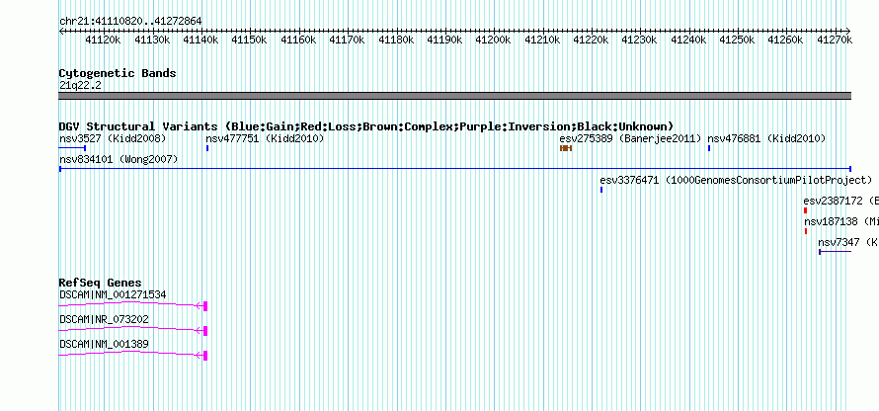Click the 41150k ruler position
Screen dimensions: 879x411
pos(250,40)
